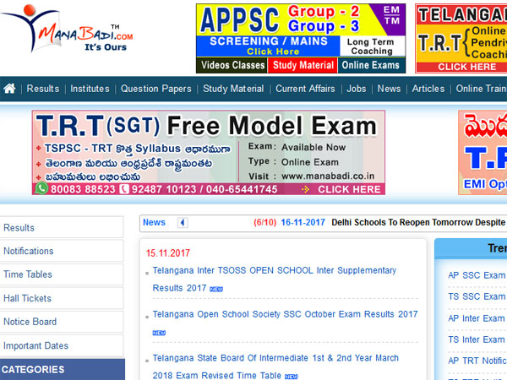
Task: Open Hall Tickets in the sidebar
Action: (x=27, y=298)
